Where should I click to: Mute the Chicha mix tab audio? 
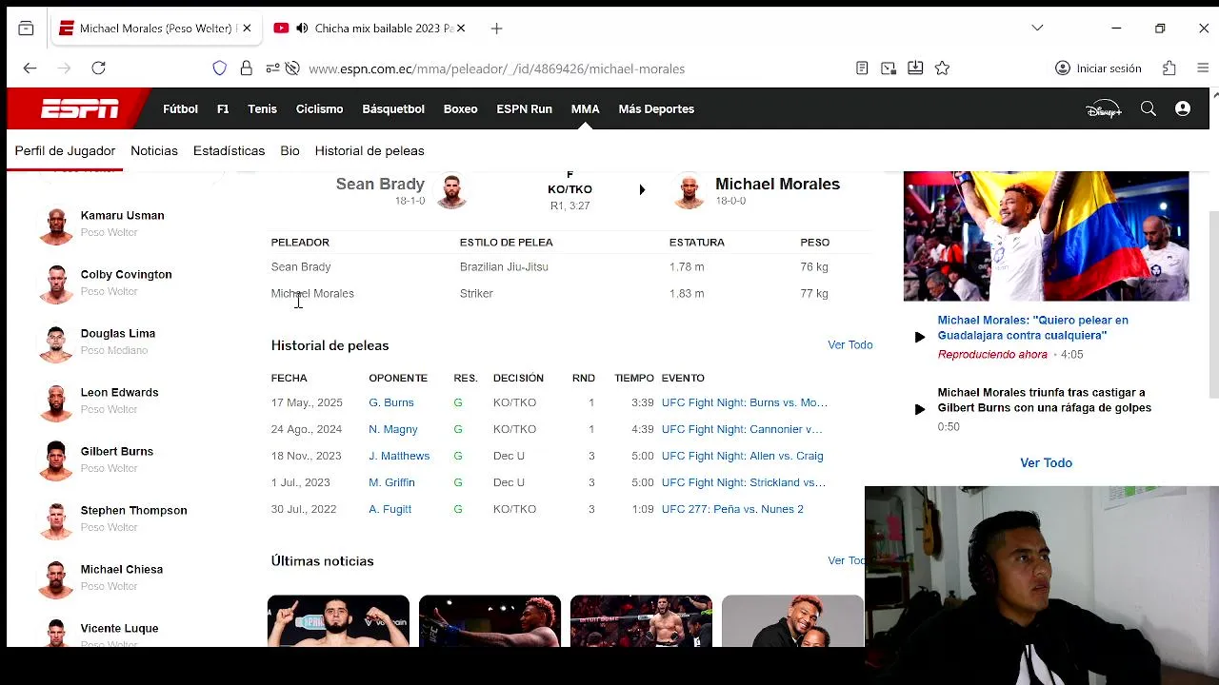302,29
